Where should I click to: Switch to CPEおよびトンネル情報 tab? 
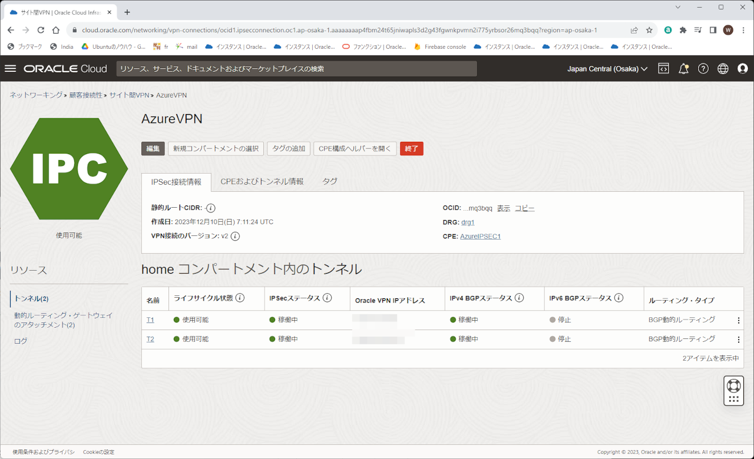coord(262,182)
